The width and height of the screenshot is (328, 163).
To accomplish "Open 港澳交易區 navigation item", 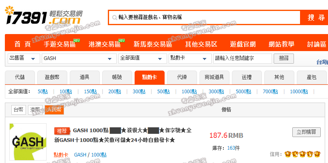I will click(105, 44).
